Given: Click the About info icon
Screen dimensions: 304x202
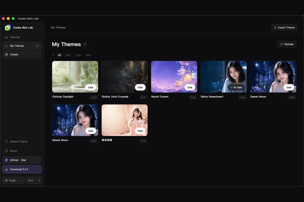Looking at the screenshot, I should coord(6,151).
